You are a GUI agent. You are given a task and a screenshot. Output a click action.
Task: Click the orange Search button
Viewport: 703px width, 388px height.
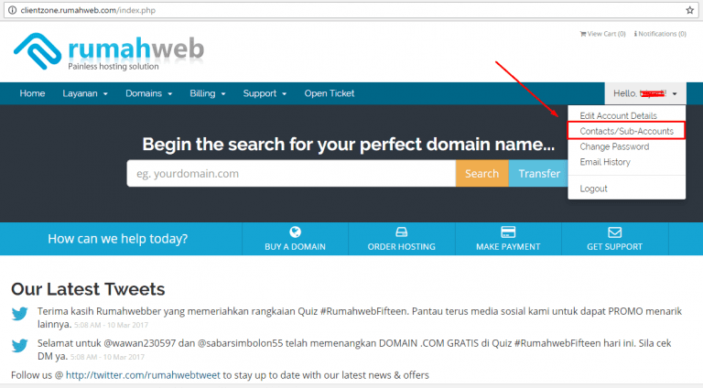tap(482, 173)
